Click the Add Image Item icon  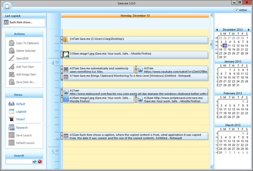point(11,74)
